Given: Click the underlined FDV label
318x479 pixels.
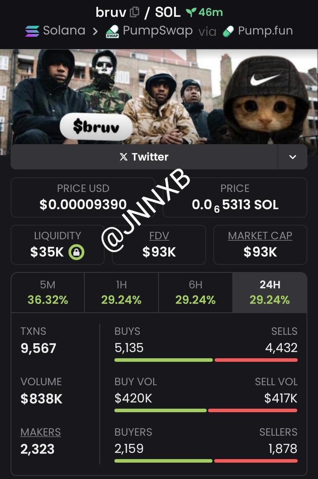Looking at the screenshot, I should click(x=159, y=236).
